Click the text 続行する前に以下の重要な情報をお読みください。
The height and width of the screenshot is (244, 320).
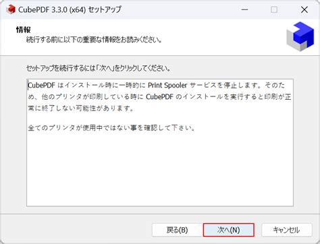[94, 40]
